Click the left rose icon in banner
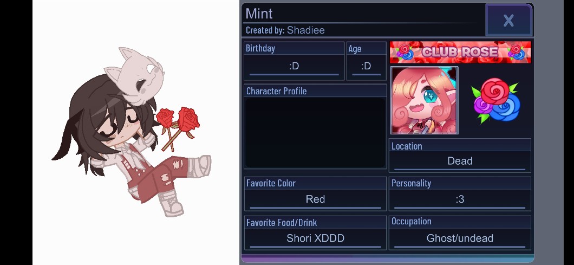The width and height of the screenshot is (574, 265). click(x=405, y=53)
